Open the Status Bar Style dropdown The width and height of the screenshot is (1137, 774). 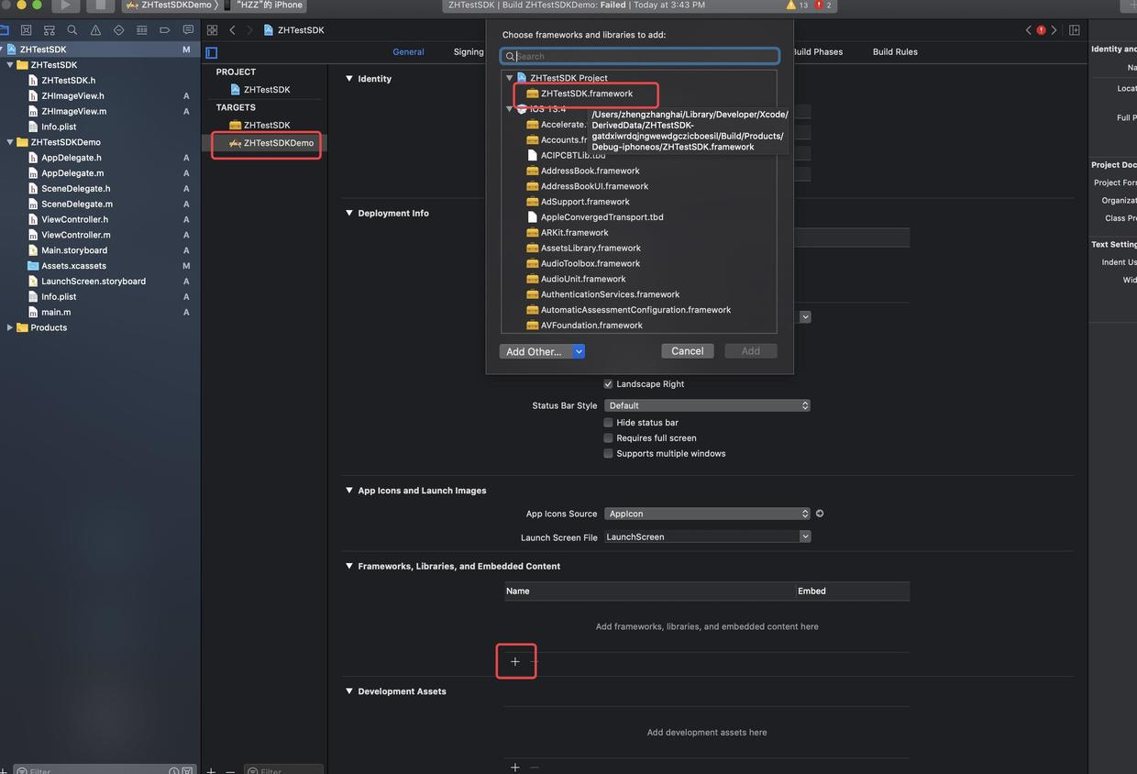[707, 405]
